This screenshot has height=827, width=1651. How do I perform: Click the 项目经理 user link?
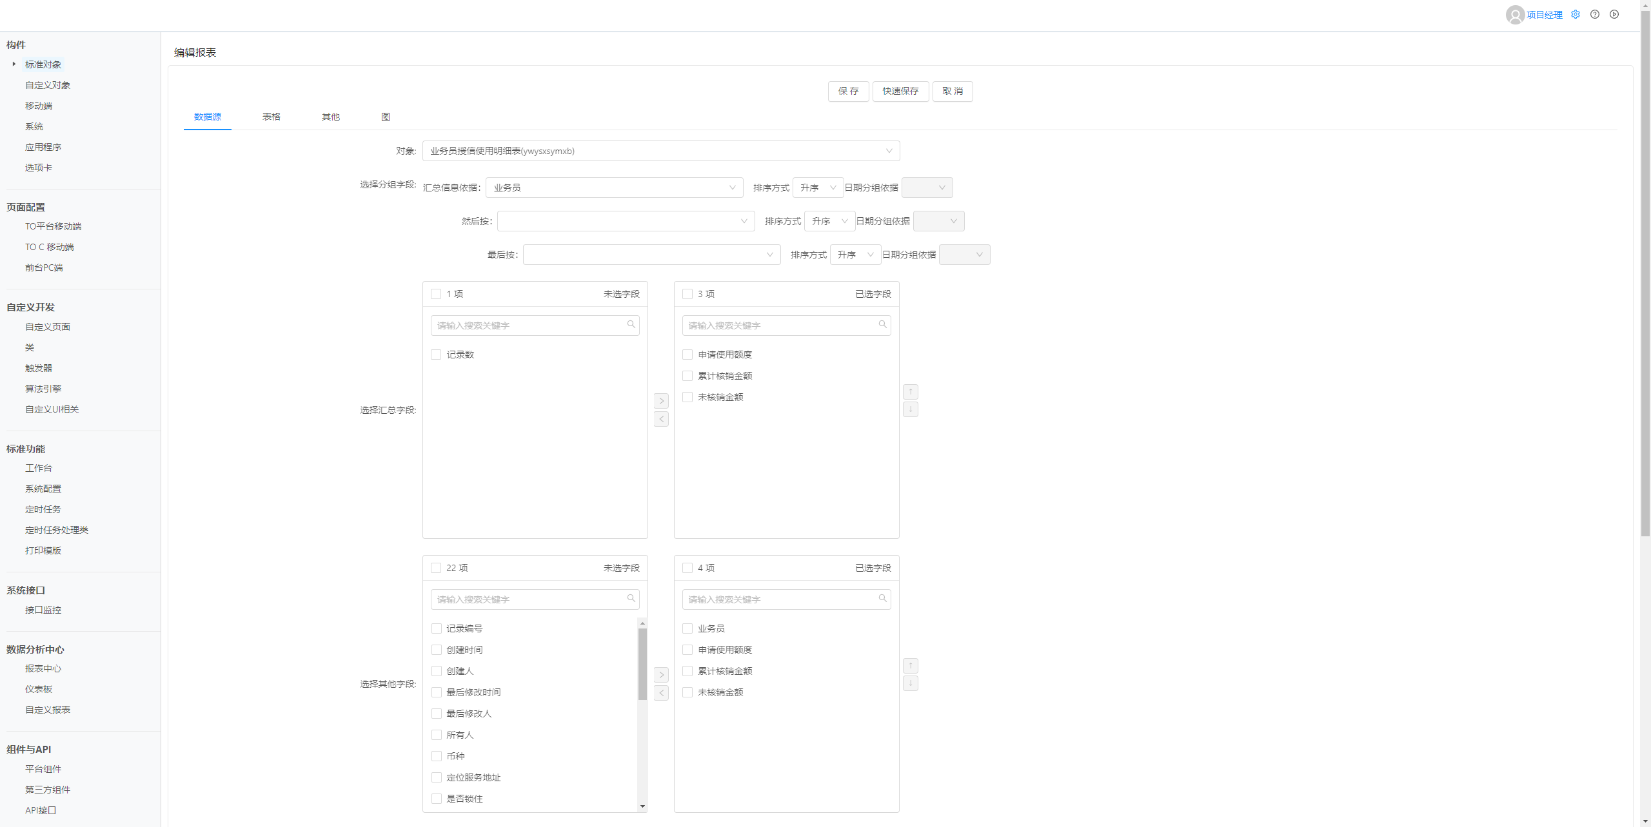(1545, 15)
